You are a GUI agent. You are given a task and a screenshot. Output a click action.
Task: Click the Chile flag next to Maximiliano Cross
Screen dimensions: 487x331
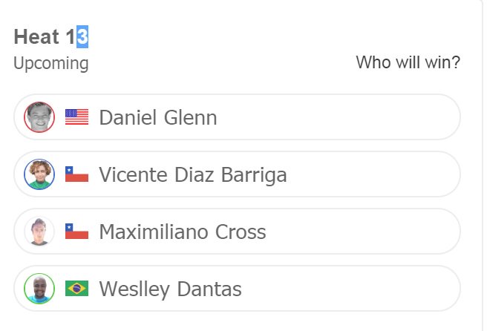click(76, 232)
